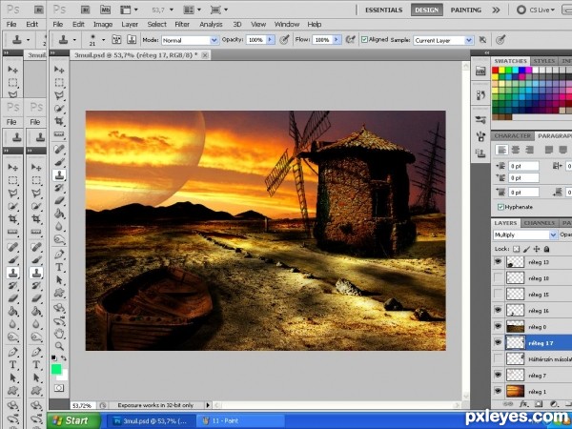
Task: Select the Eraser tool beside the canvas
Action: 59,200
